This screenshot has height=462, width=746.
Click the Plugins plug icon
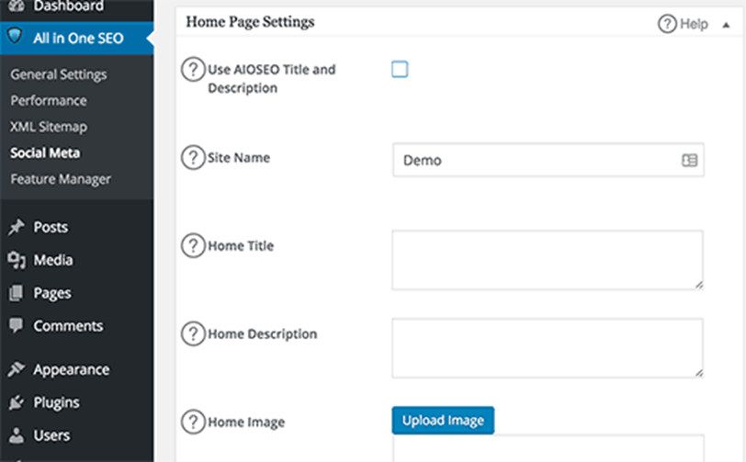[x=17, y=402]
